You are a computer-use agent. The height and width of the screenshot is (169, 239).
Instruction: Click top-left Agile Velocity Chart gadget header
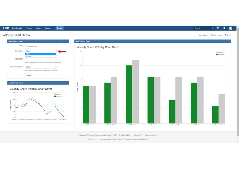(x=38, y=41)
